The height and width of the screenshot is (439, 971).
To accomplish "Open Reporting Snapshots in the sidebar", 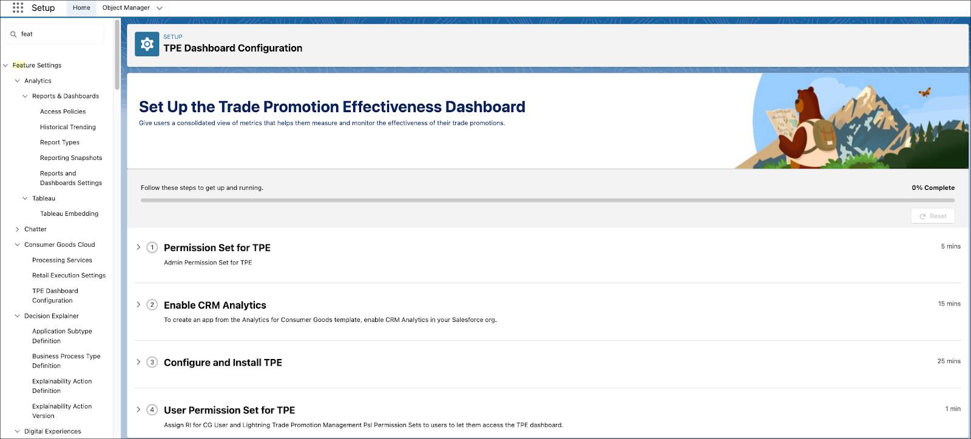I will click(x=71, y=158).
